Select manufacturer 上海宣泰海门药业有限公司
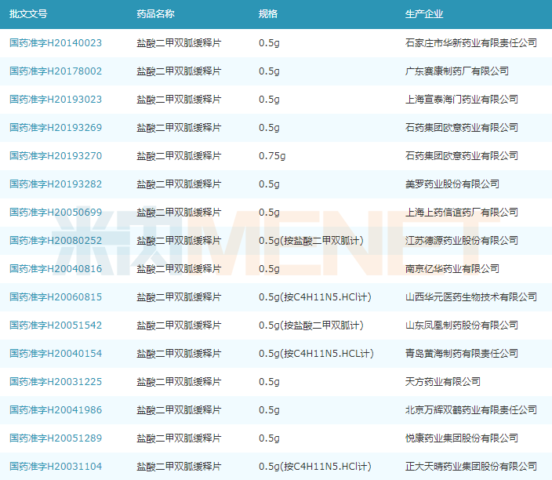The image size is (552, 480). point(462,100)
